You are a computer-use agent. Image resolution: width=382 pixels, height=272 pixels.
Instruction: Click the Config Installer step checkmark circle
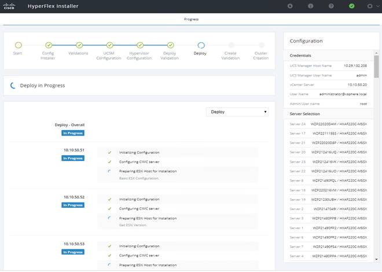pyautogui.click(x=49, y=45)
